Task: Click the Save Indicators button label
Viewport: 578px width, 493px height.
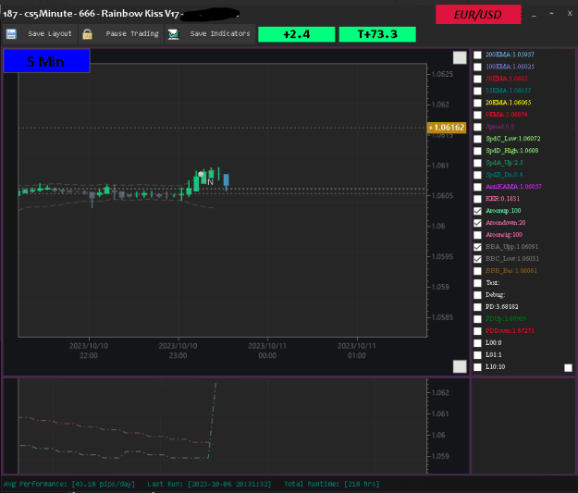Action: point(220,34)
